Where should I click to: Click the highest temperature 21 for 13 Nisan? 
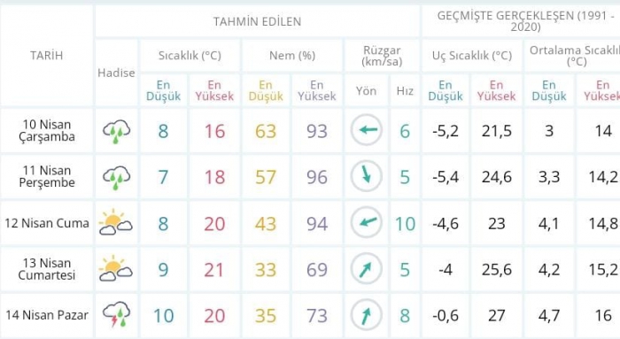(x=214, y=270)
